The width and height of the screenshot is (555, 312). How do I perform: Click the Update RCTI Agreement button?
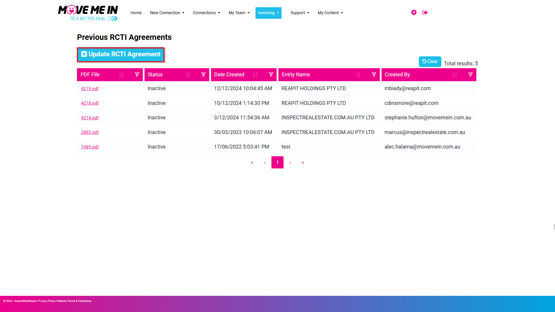121,54
